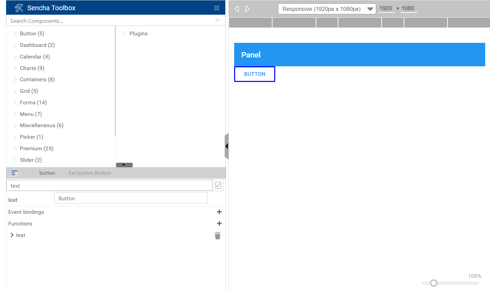Switch to the Ext.button.Button tab
490x290 pixels.
pos(89,173)
